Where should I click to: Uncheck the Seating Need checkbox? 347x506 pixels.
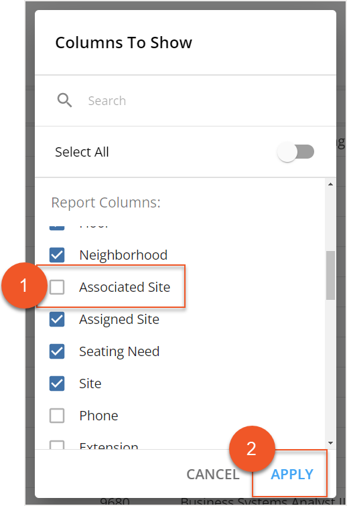(x=57, y=351)
